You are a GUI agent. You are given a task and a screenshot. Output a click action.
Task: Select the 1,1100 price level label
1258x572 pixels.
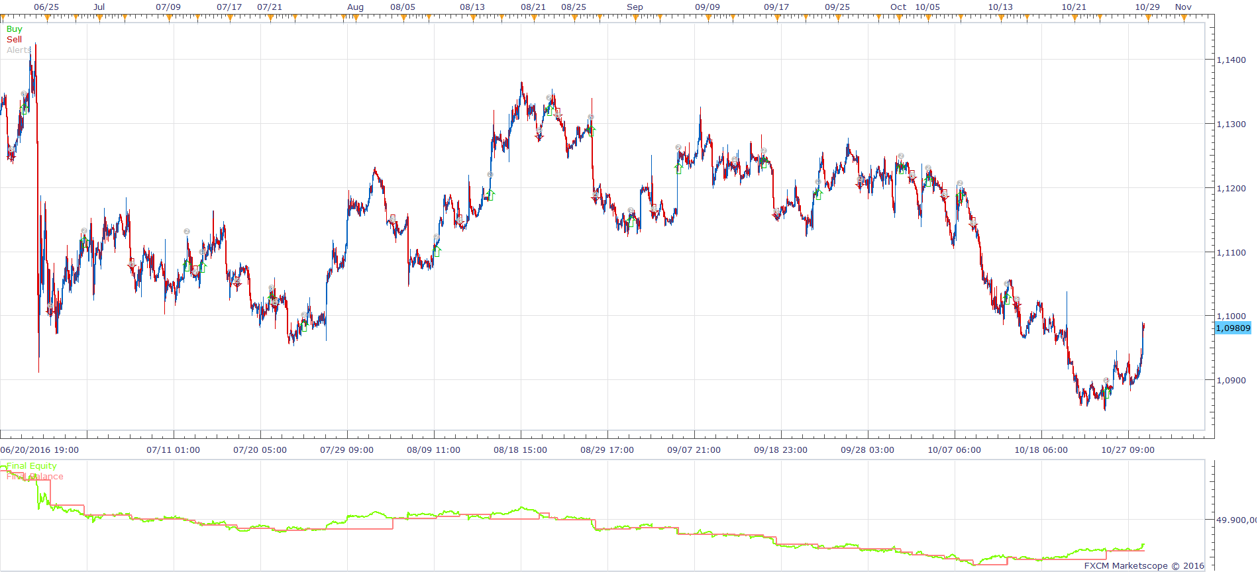pyautogui.click(x=1231, y=253)
